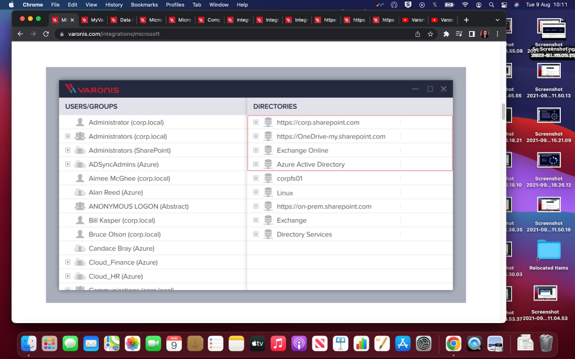The width and height of the screenshot is (575, 359).
Task: Launch Music from the dock
Action: pos(279,344)
